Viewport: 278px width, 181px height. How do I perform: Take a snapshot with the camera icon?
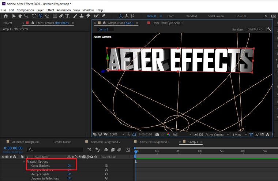click(x=157, y=134)
